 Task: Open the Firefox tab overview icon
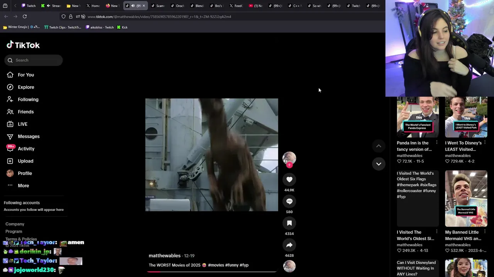click(5, 6)
